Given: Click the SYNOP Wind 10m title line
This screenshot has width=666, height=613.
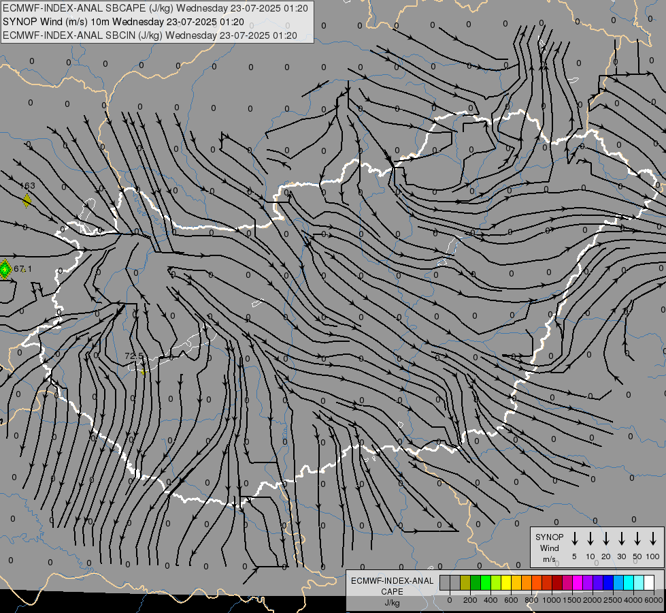Looking at the screenshot, I should [x=123, y=22].
